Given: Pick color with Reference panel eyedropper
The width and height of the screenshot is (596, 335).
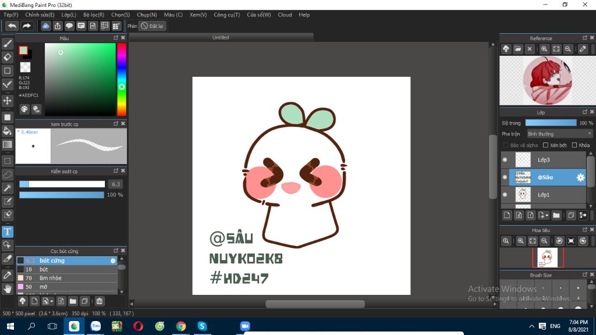Looking at the screenshot, I should pyautogui.click(x=583, y=49).
